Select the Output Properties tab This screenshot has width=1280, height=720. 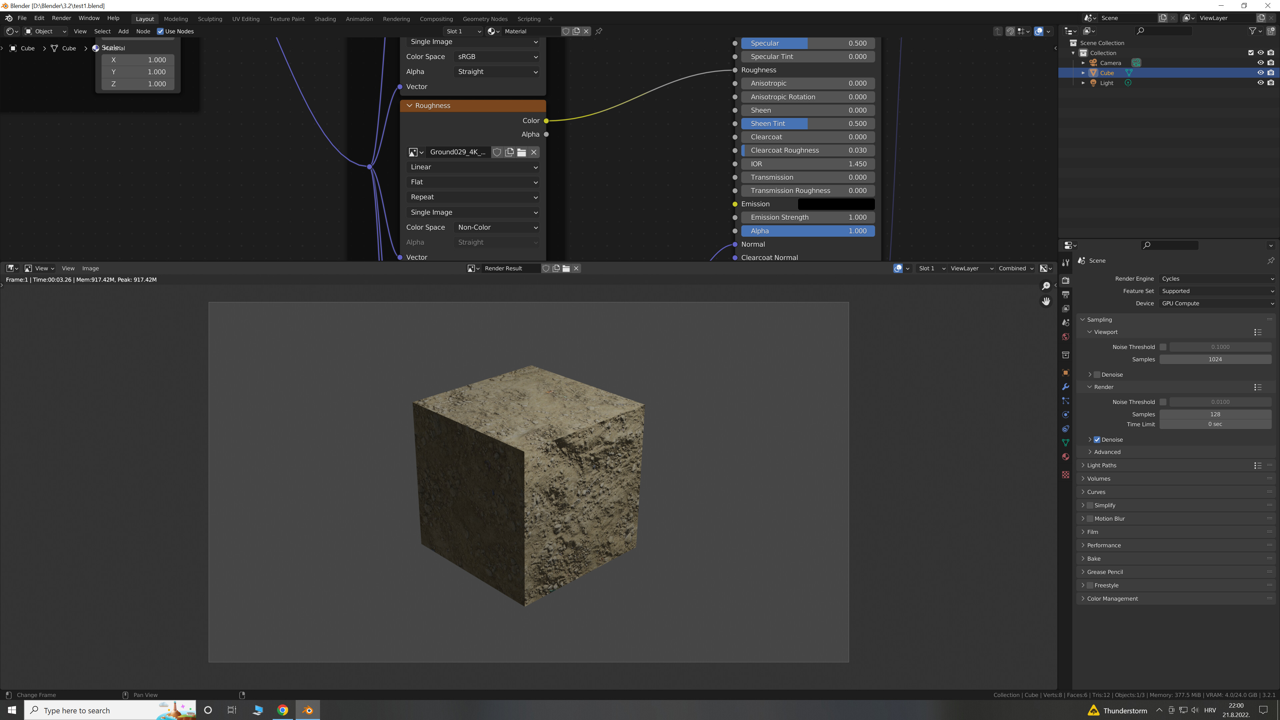pyautogui.click(x=1065, y=294)
